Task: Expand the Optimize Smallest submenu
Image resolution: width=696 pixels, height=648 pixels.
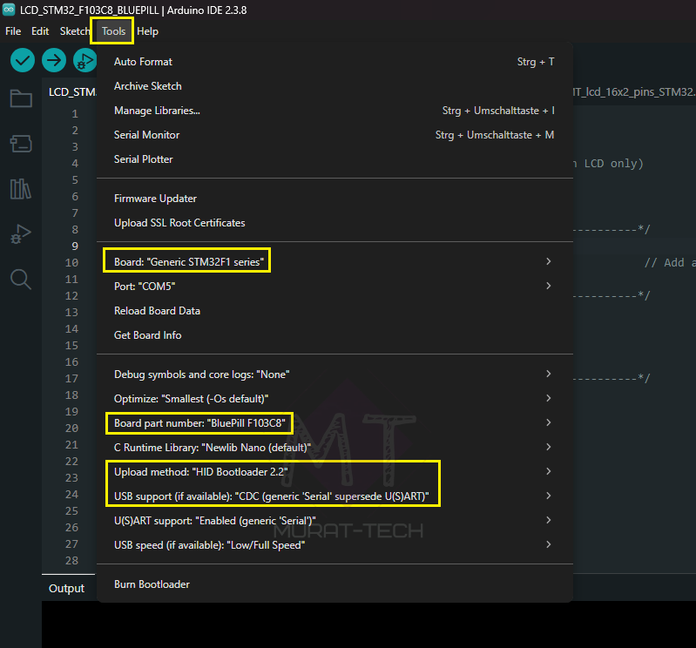Action: [334, 399]
